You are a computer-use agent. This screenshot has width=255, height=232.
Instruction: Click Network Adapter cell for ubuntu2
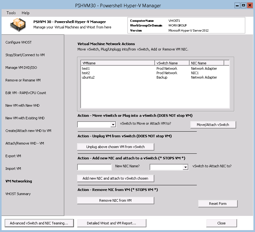tap(204, 77)
